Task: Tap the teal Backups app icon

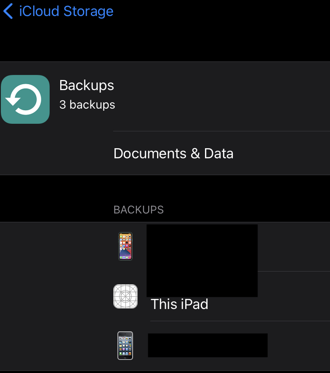Action: [25, 99]
